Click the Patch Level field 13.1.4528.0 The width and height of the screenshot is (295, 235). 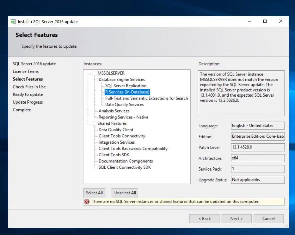[258, 147]
